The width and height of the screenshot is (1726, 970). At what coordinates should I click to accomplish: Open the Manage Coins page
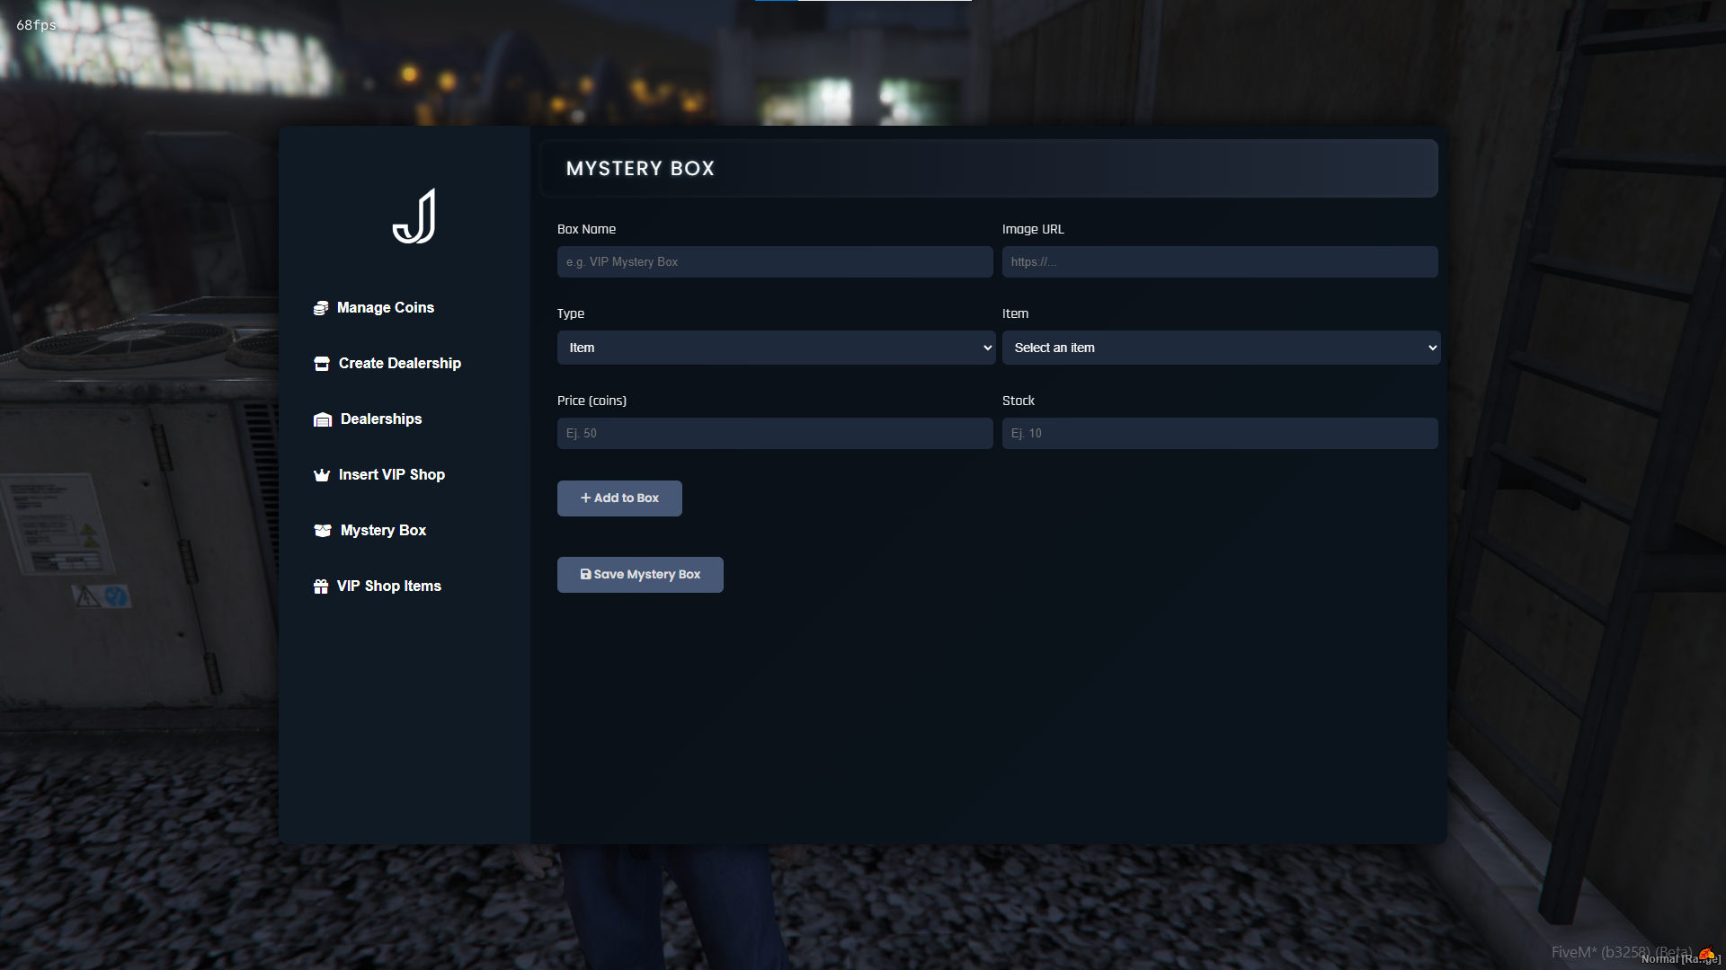385,307
